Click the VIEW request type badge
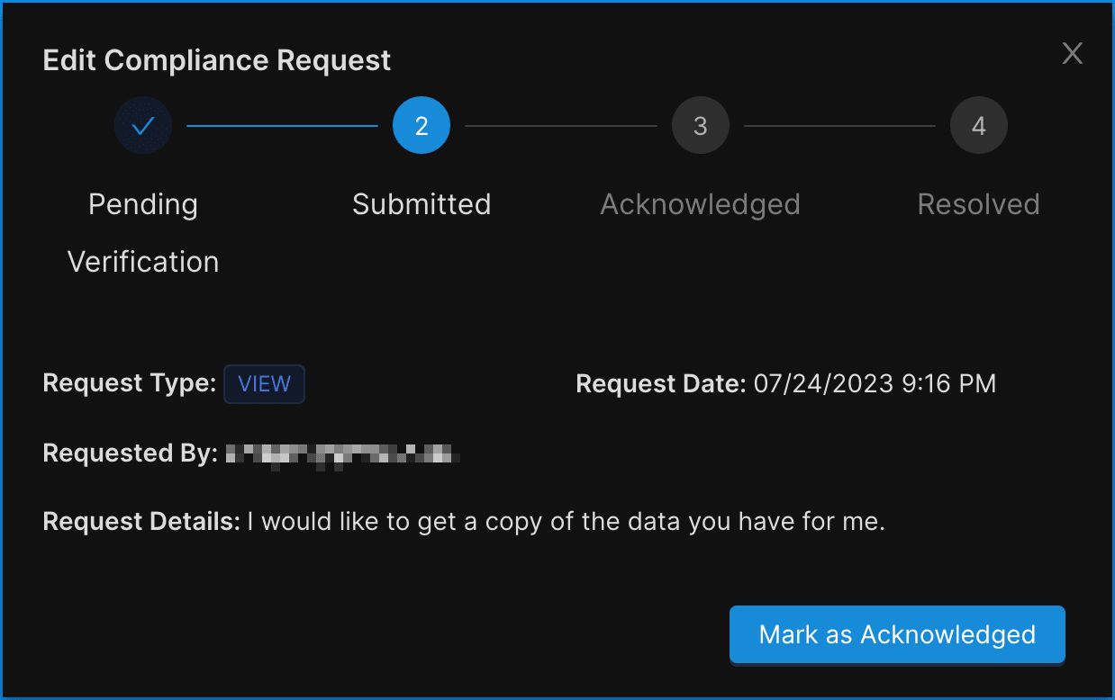 (264, 384)
